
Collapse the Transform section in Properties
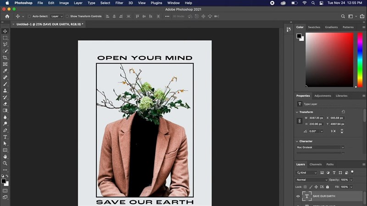pos(298,112)
